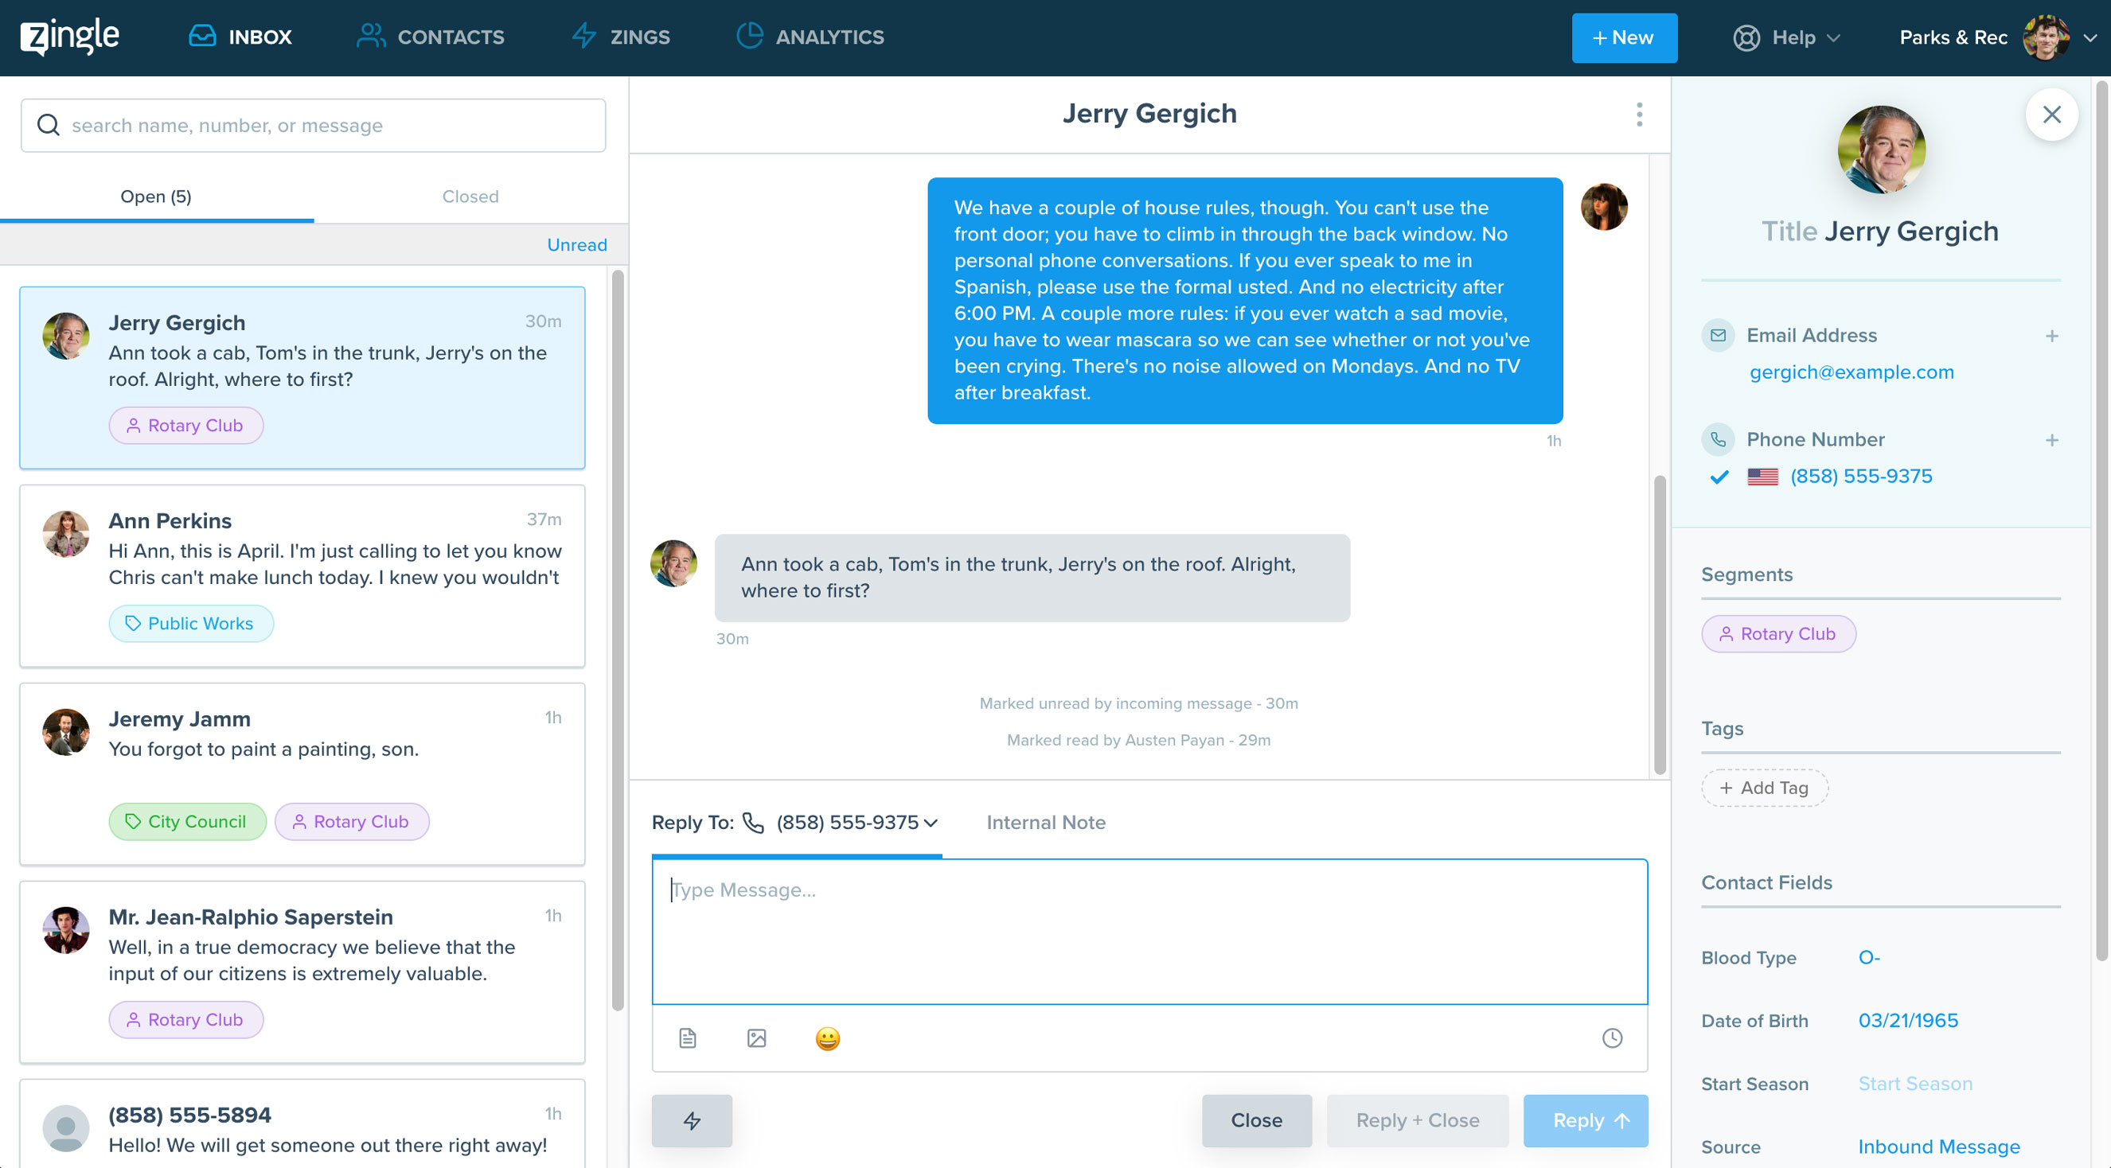Image resolution: width=2111 pixels, height=1168 pixels.
Task: Click the plus icon next to Email Address
Action: coord(2051,336)
